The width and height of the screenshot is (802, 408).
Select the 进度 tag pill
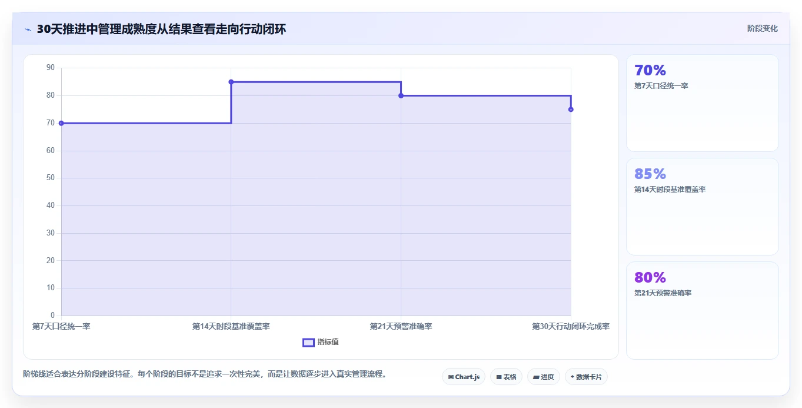click(x=543, y=377)
